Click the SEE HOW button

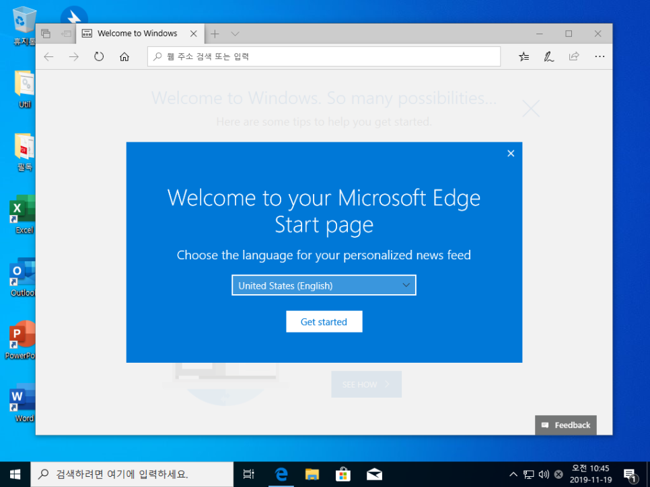point(367,384)
